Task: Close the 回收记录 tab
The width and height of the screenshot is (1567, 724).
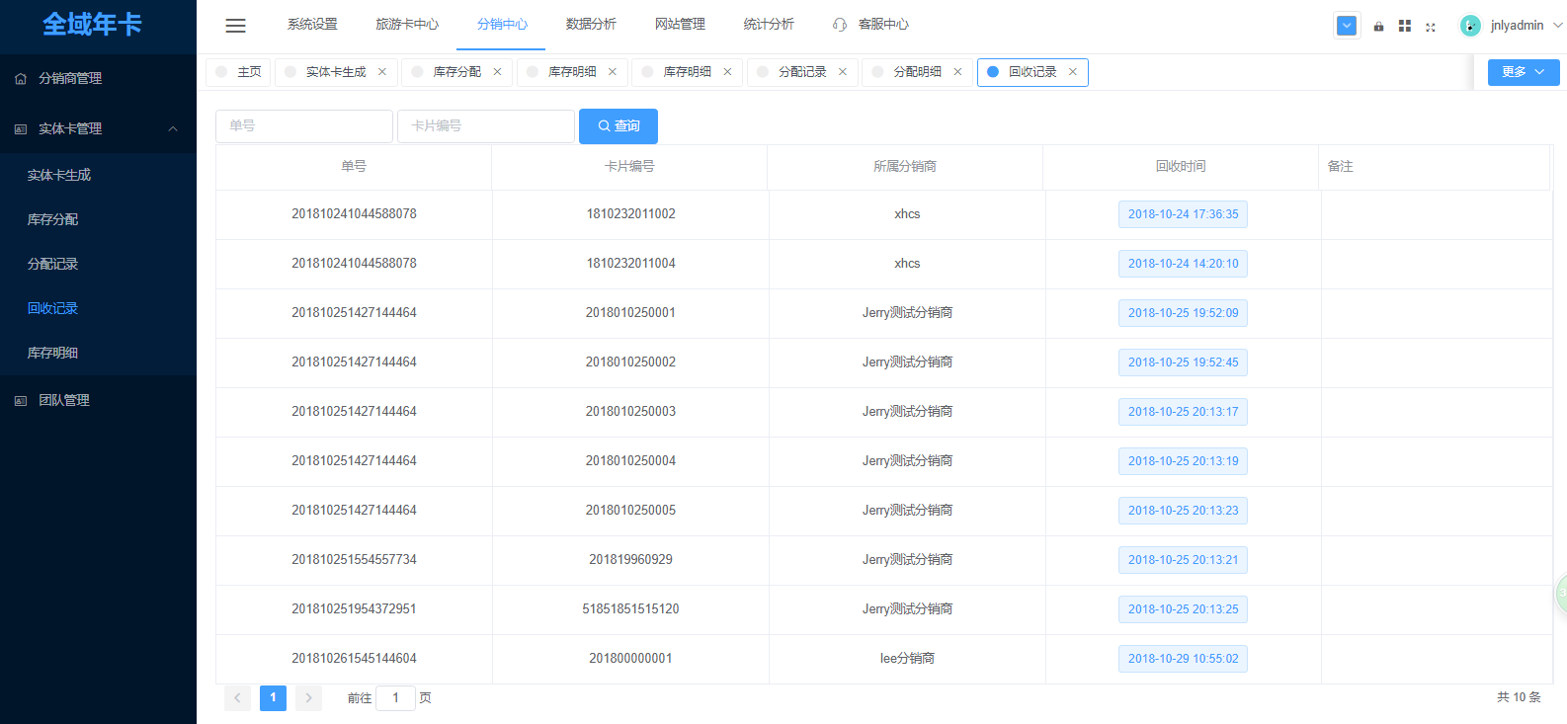Action: tap(1073, 72)
